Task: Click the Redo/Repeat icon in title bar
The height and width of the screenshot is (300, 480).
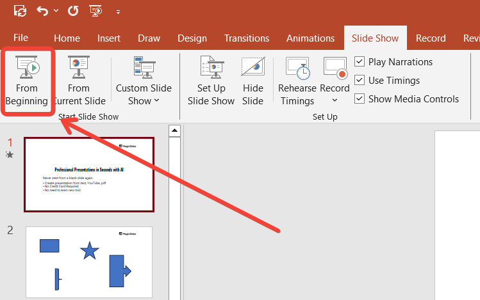Action: [73, 11]
